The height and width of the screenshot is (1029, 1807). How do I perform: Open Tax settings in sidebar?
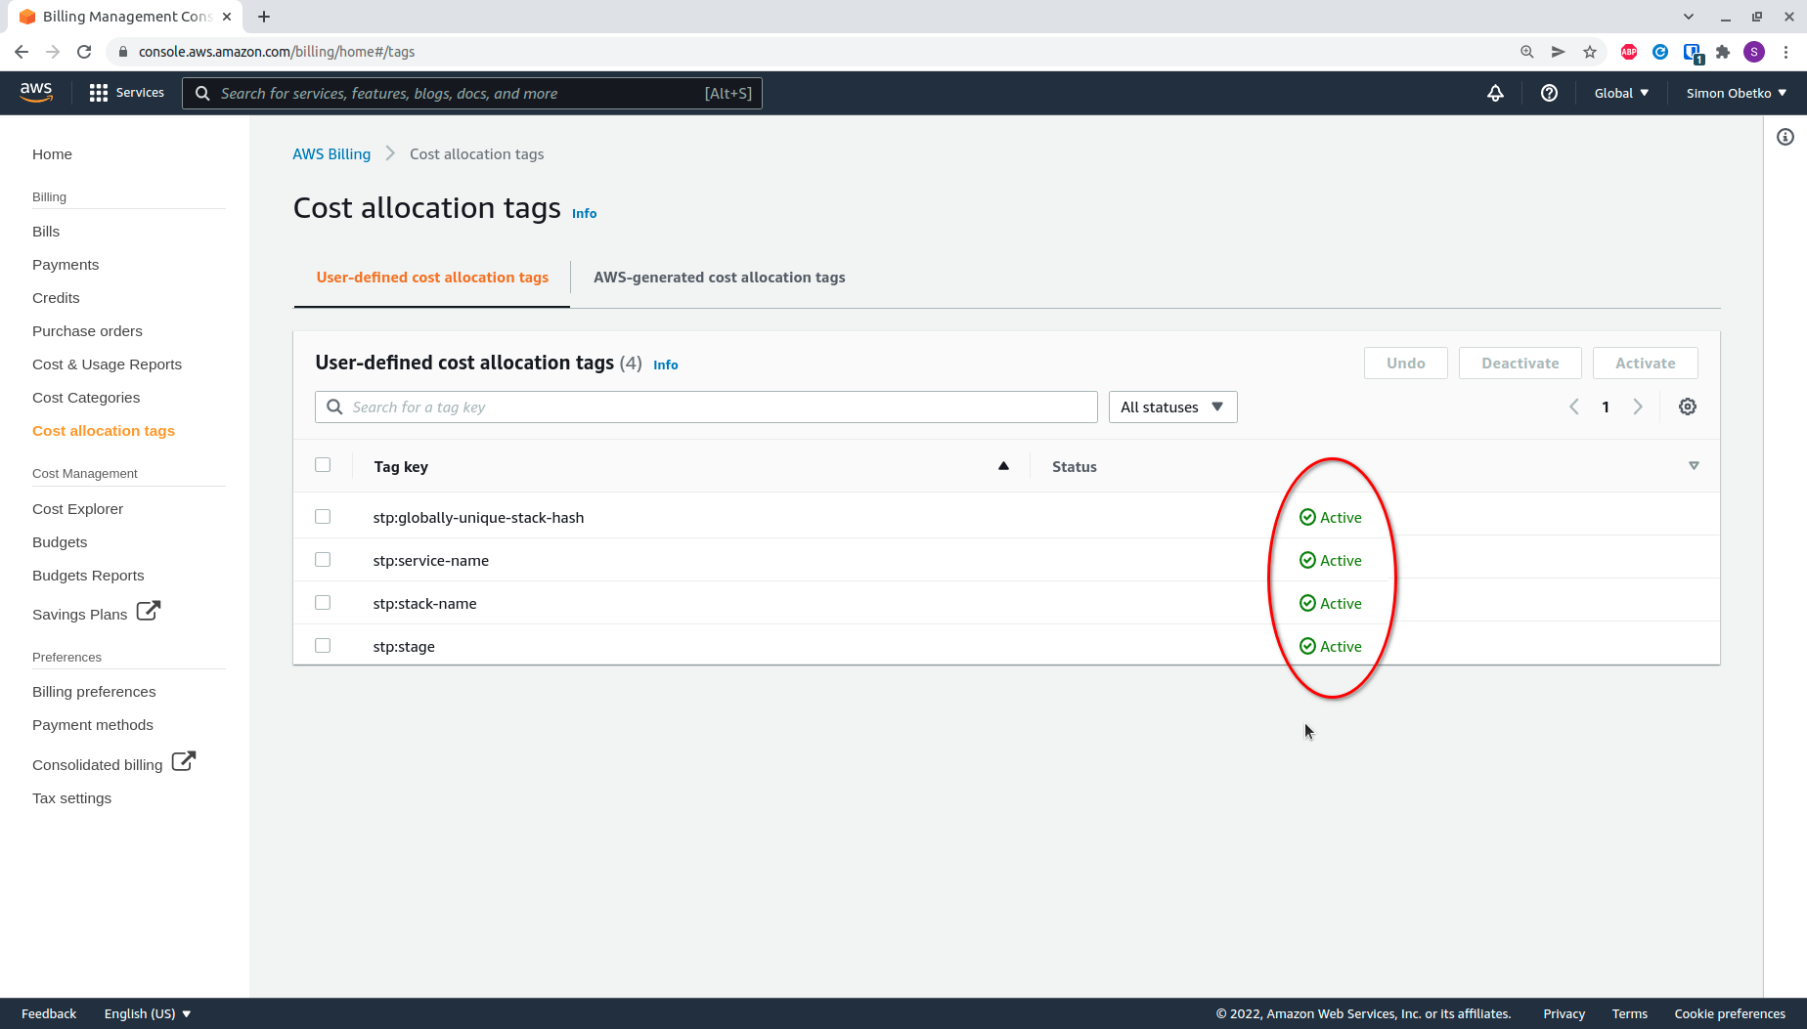click(x=71, y=798)
